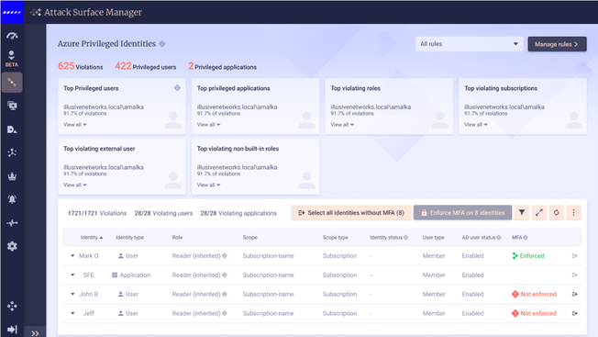Sort table by Identity column header

pyautogui.click(x=92, y=238)
